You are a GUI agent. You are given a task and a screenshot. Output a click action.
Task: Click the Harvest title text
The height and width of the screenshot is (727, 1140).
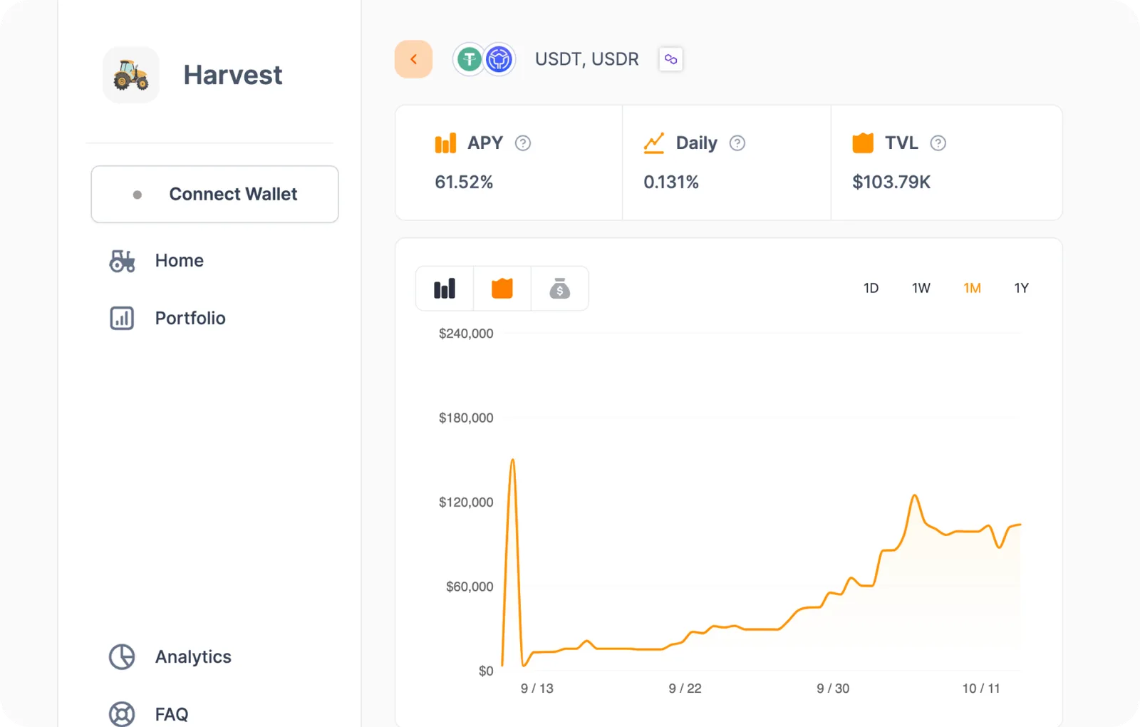[233, 75]
